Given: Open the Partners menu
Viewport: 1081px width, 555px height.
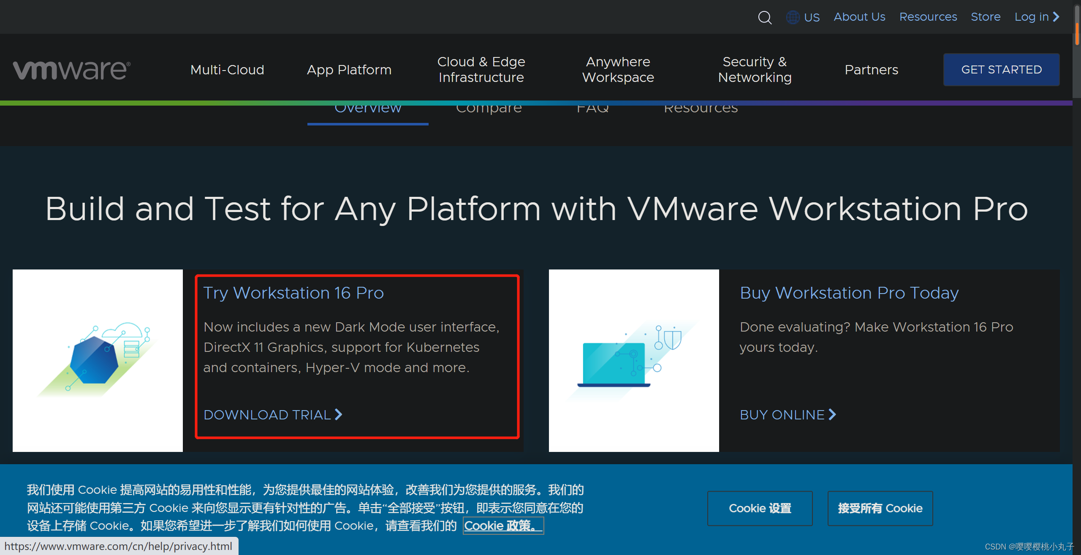Looking at the screenshot, I should (x=872, y=70).
